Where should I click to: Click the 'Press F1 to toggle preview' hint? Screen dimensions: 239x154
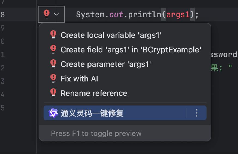[96, 134]
